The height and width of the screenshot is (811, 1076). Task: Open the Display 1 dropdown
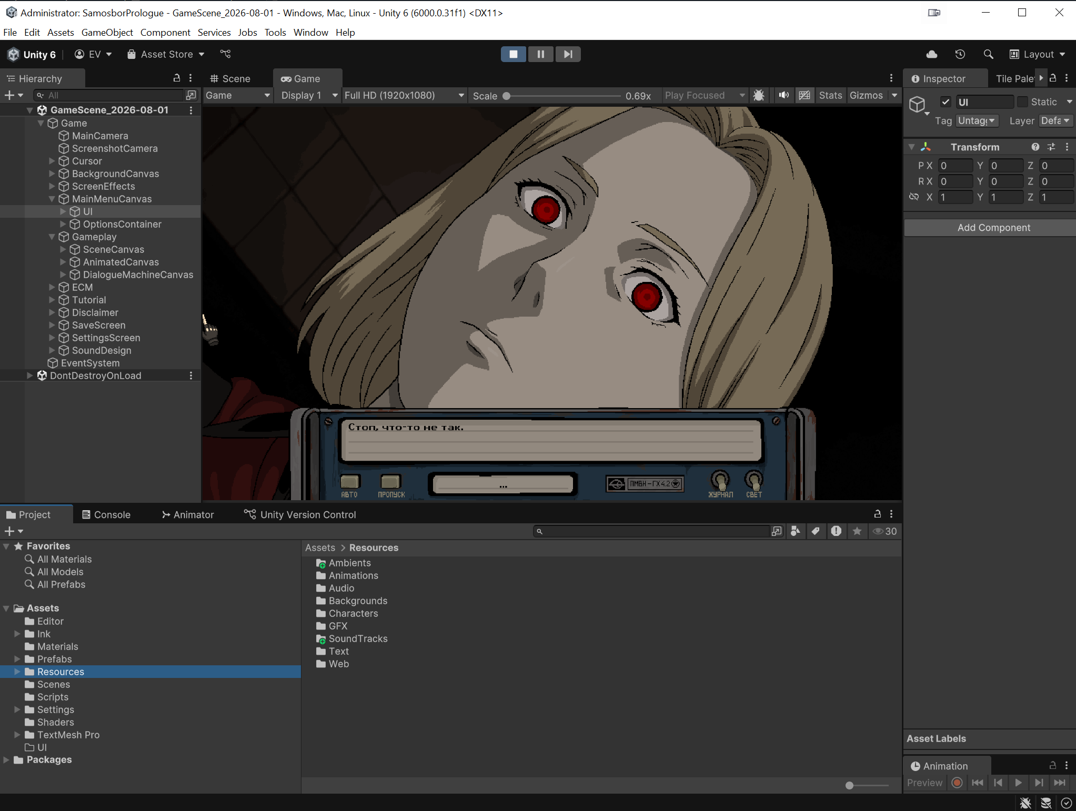309,95
